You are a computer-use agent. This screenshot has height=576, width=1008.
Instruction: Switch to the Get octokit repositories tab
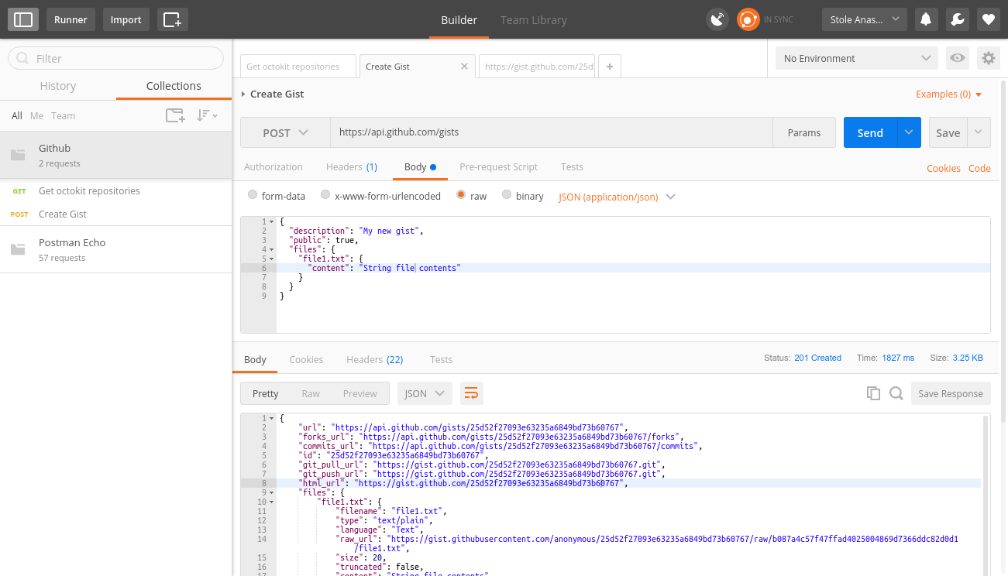(x=298, y=67)
